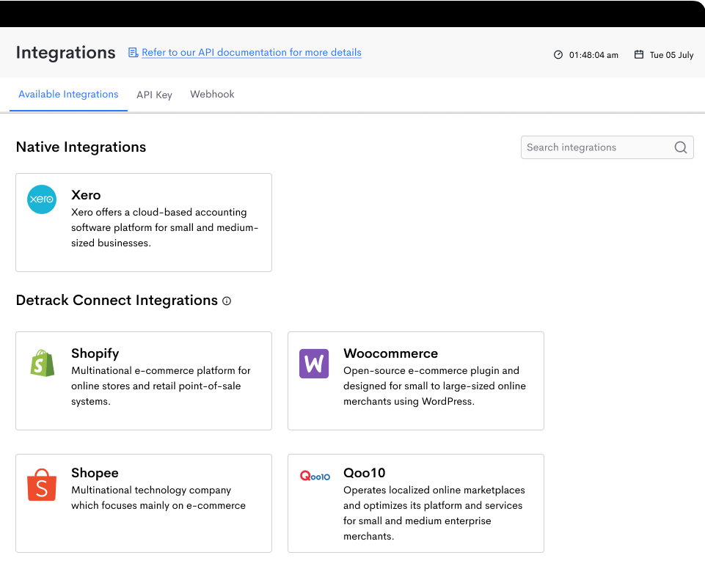This screenshot has height=577, width=705.
Task: Open the Xero integration title
Action: 86,195
